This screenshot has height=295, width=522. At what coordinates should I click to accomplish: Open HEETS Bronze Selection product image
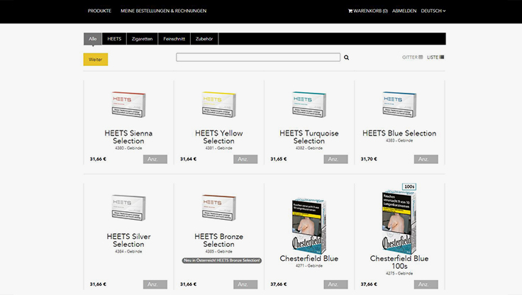[x=218, y=208]
